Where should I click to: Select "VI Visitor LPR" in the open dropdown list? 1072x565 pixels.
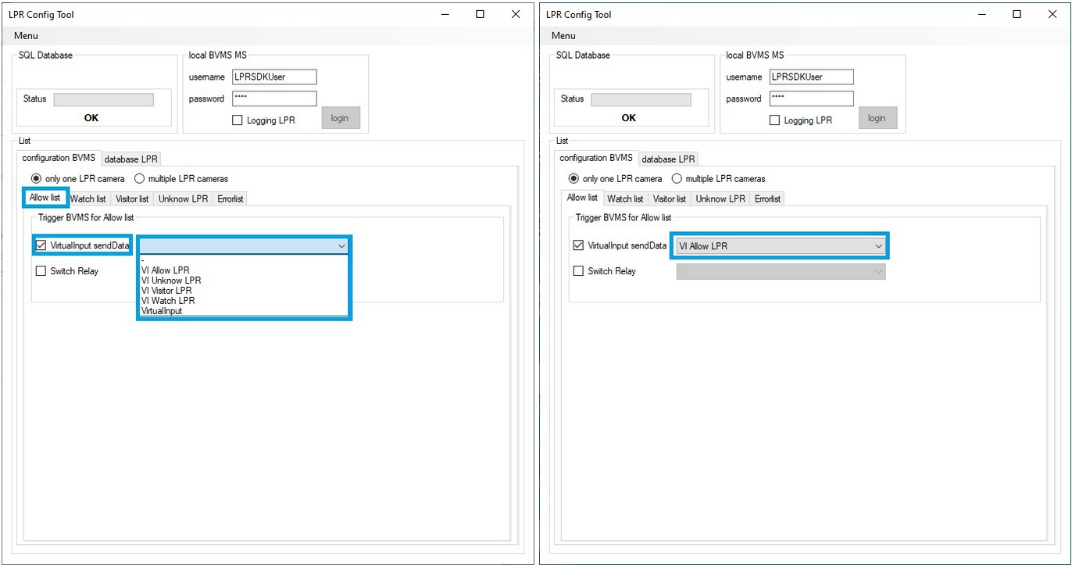coord(166,291)
